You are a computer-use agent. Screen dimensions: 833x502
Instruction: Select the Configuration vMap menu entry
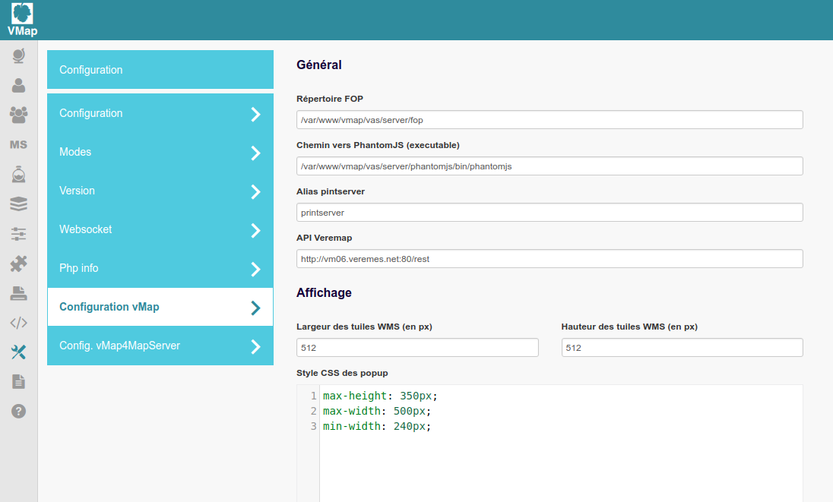(x=160, y=308)
